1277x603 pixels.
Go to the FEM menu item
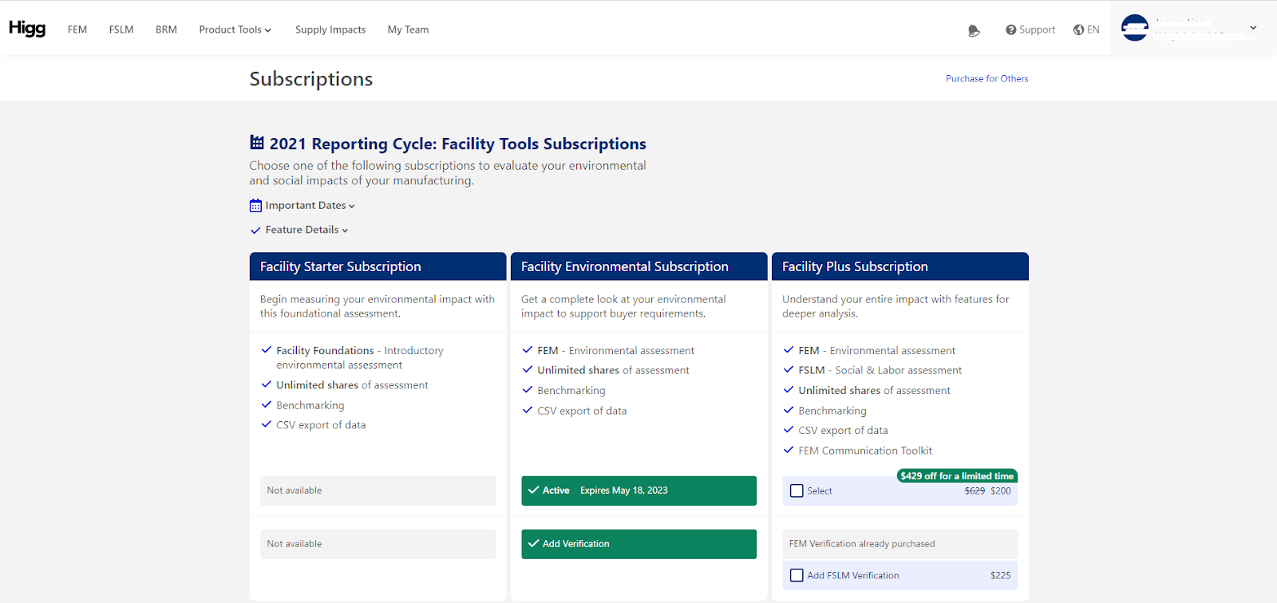[x=77, y=30]
